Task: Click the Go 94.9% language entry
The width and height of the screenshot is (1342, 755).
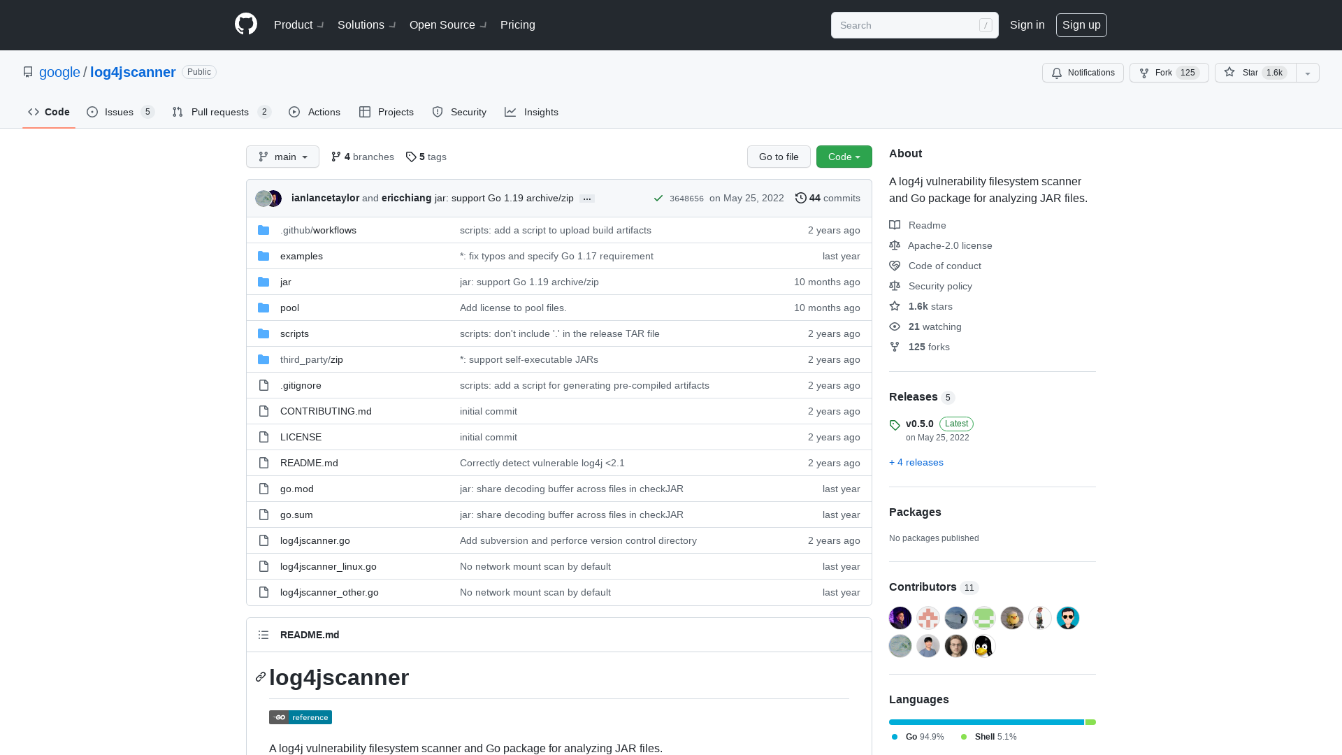Action: pyautogui.click(x=918, y=737)
